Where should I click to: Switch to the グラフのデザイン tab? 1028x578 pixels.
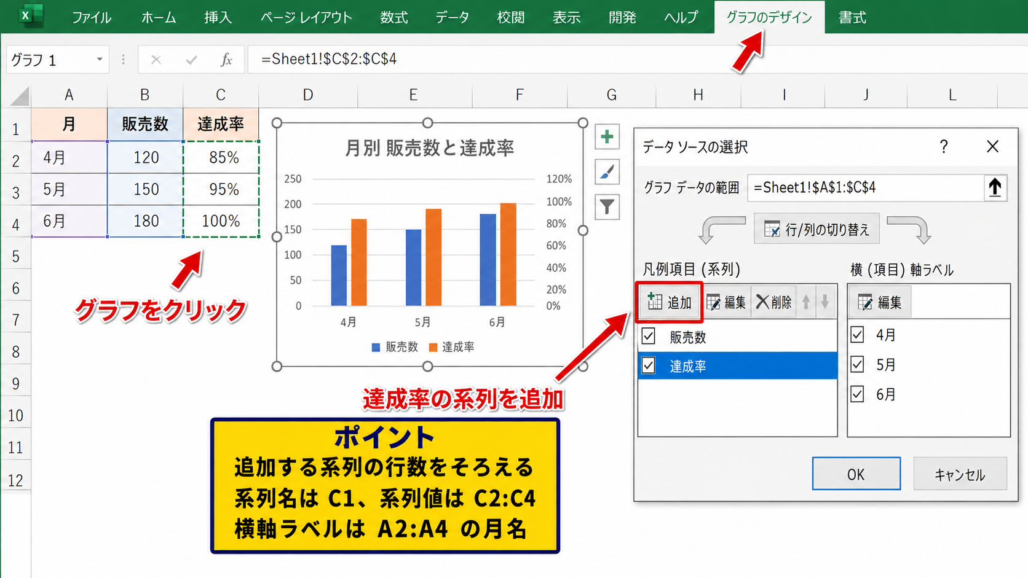tap(769, 17)
